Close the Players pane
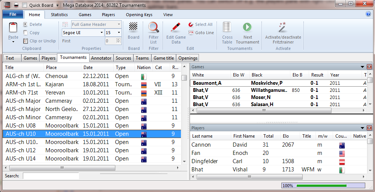Screen dimensions: 375x192 point(369,128)
